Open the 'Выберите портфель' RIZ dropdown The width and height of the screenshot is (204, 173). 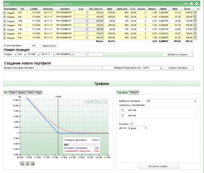pos(171,101)
